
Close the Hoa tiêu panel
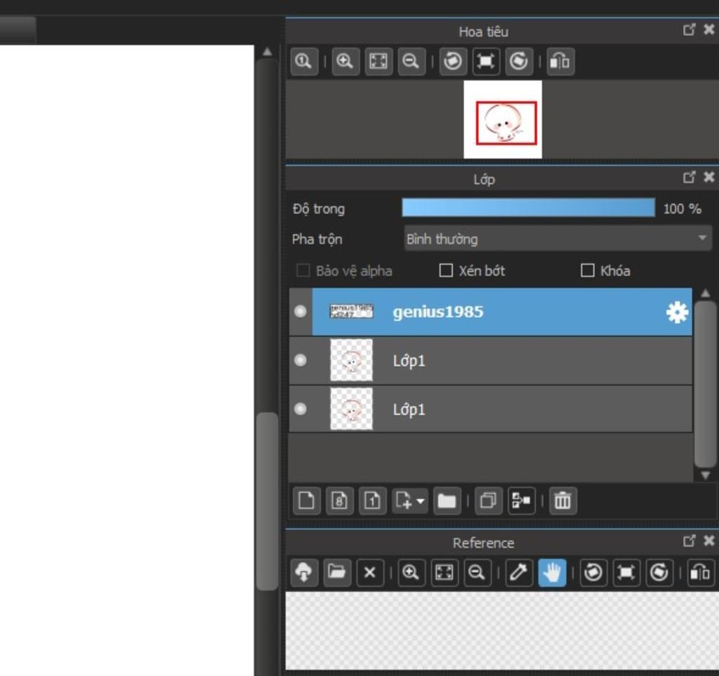click(709, 29)
